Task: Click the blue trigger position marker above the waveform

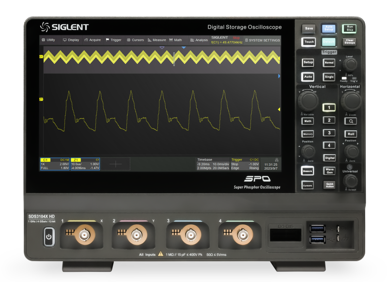Action: click(184, 47)
